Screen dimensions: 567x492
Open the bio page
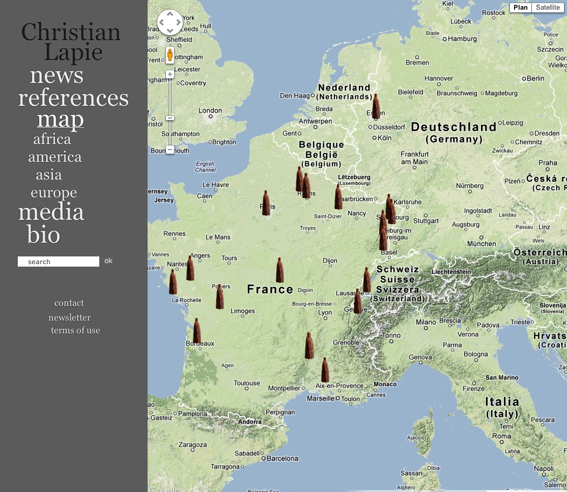tap(43, 234)
